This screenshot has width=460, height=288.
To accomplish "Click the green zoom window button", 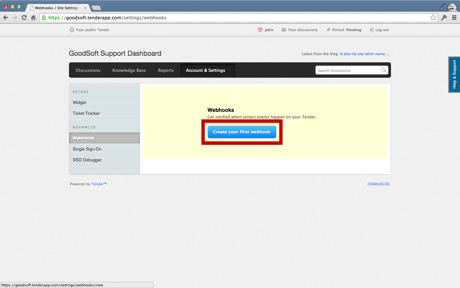I will click(19, 6).
